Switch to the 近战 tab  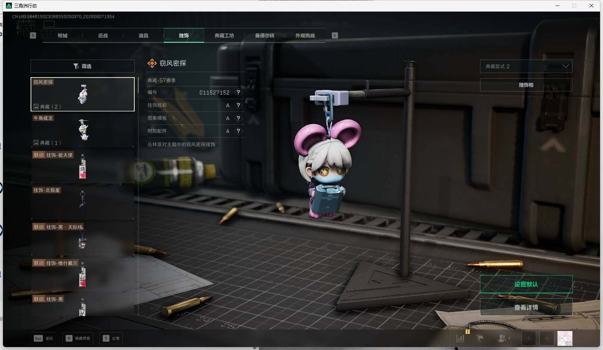pos(103,35)
